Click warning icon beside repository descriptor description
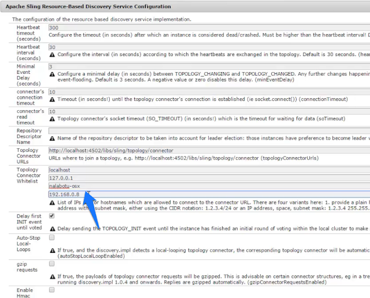The height and width of the screenshot is (298, 370). pos(52,139)
